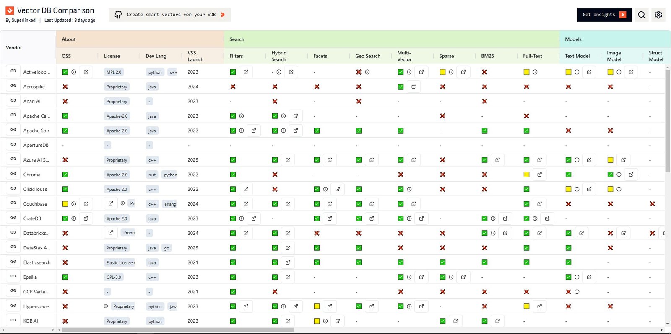Viewport: 671px width, 334px height.
Task: Select the VSS Launch column header
Action: 195,56
